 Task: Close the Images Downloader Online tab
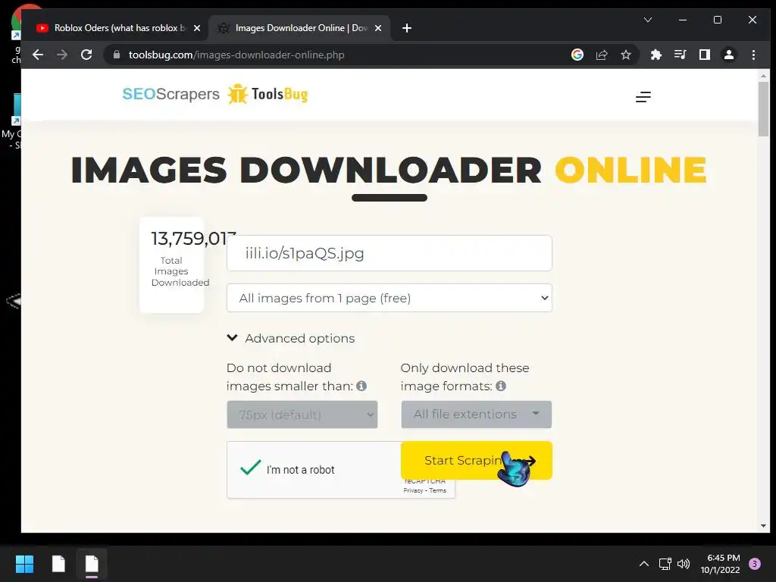coord(378,28)
